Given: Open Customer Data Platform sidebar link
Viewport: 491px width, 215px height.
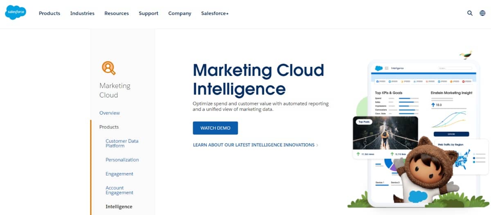Looking at the screenshot, I should point(122,143).
